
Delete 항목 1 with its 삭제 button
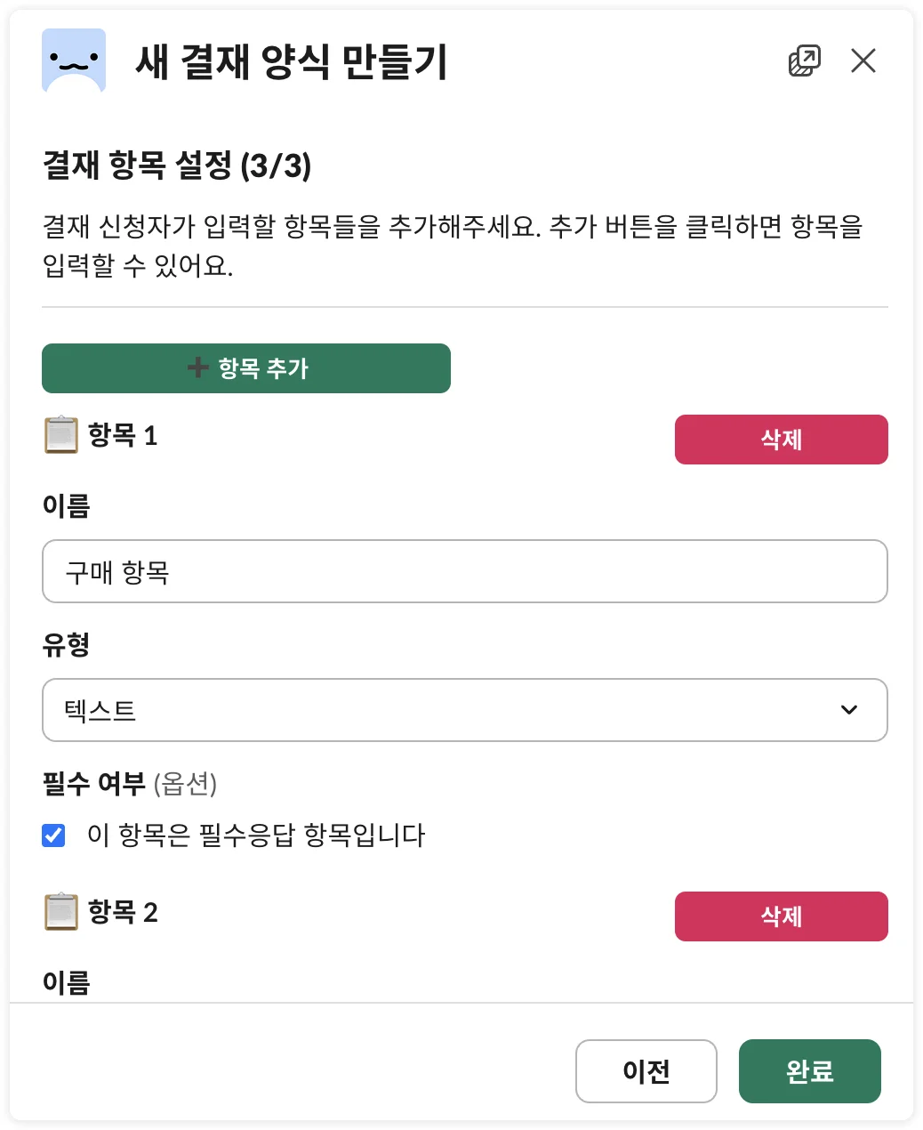(781, 440)
